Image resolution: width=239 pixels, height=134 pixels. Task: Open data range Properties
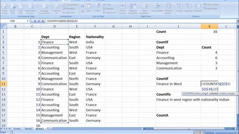(69, 9)
